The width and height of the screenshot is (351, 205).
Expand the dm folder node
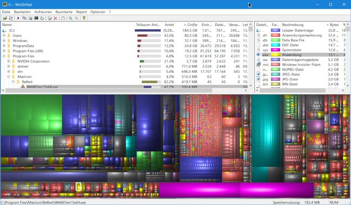[x=9, y=72]
